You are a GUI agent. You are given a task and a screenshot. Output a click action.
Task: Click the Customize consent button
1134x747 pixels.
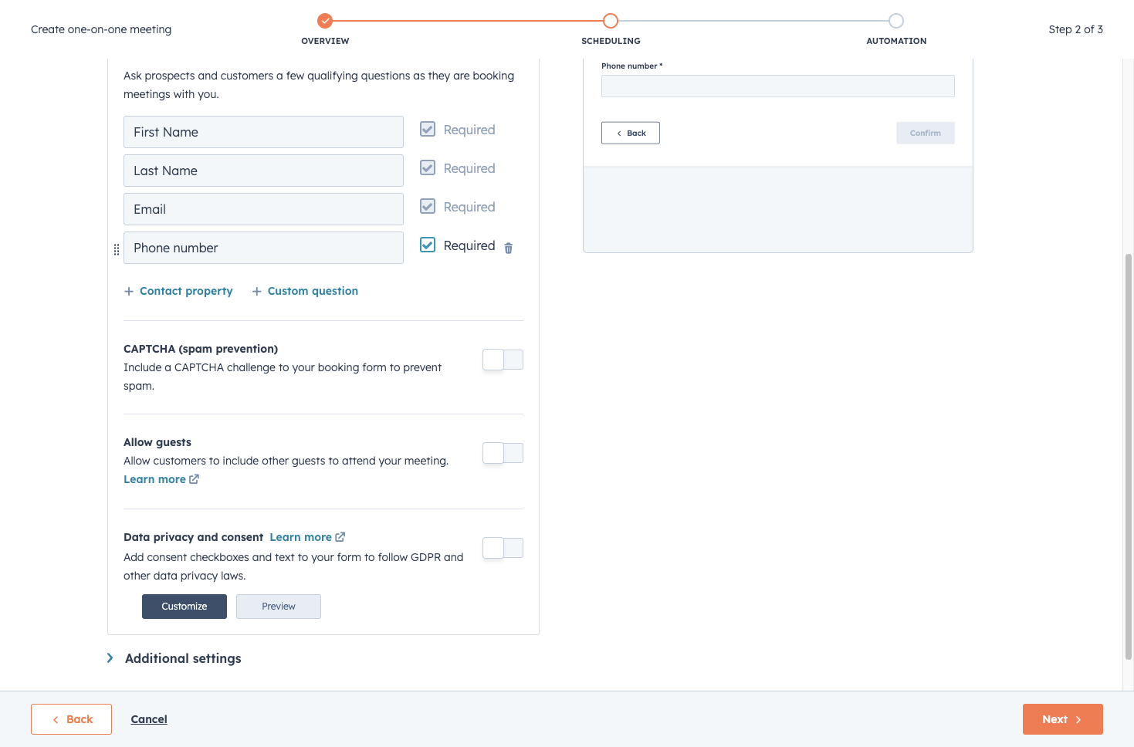coord(184,607)
